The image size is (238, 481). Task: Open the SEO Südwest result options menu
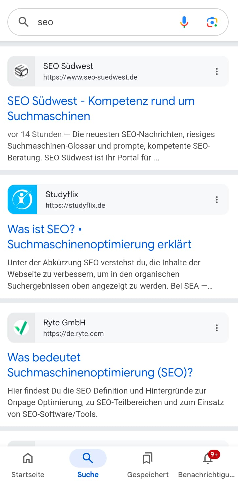click(217, 71)
